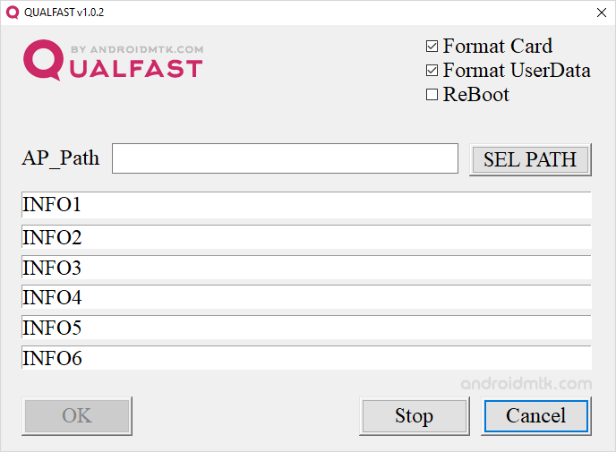The width and height of the screenshot is (616, 452).
Task: Click the SEL PATH button
Action: point(530,159)
